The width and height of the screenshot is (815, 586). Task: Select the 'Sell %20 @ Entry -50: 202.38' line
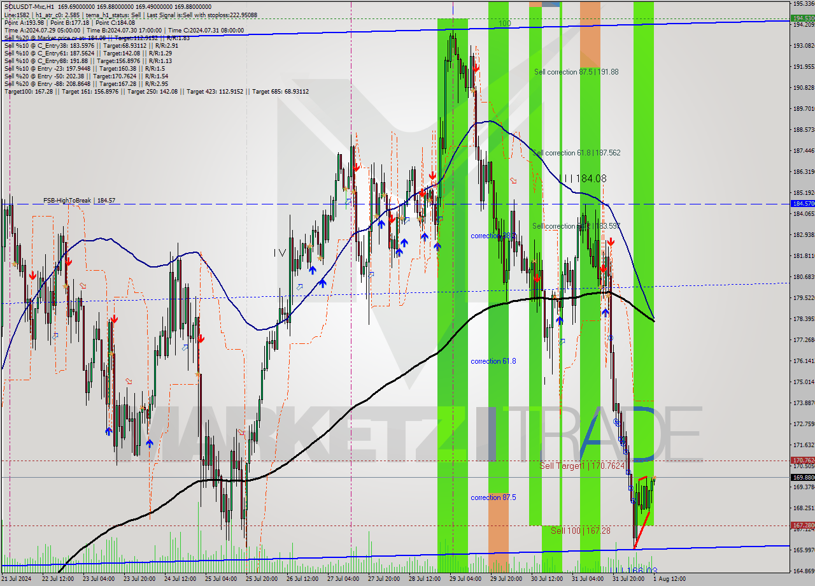(86, 76)
